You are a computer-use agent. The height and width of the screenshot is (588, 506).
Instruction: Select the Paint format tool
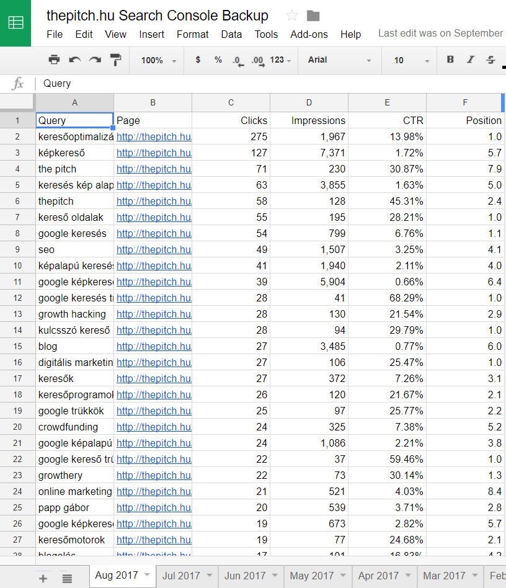(x=116, y=60)
